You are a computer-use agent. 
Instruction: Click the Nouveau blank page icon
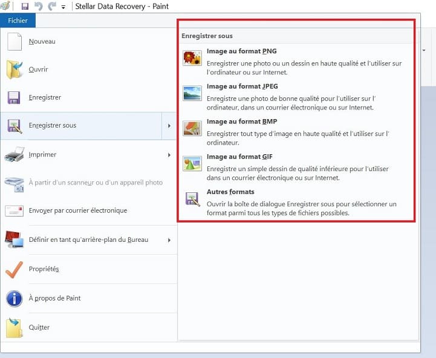pyautogui.click(x=14, y=42)
